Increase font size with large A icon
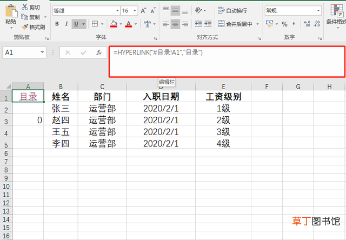346x240 pixels. [x=143, y=11]
